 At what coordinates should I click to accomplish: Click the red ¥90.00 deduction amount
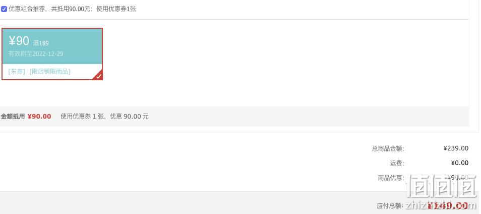pyautogui.click(x=39, y=117)
